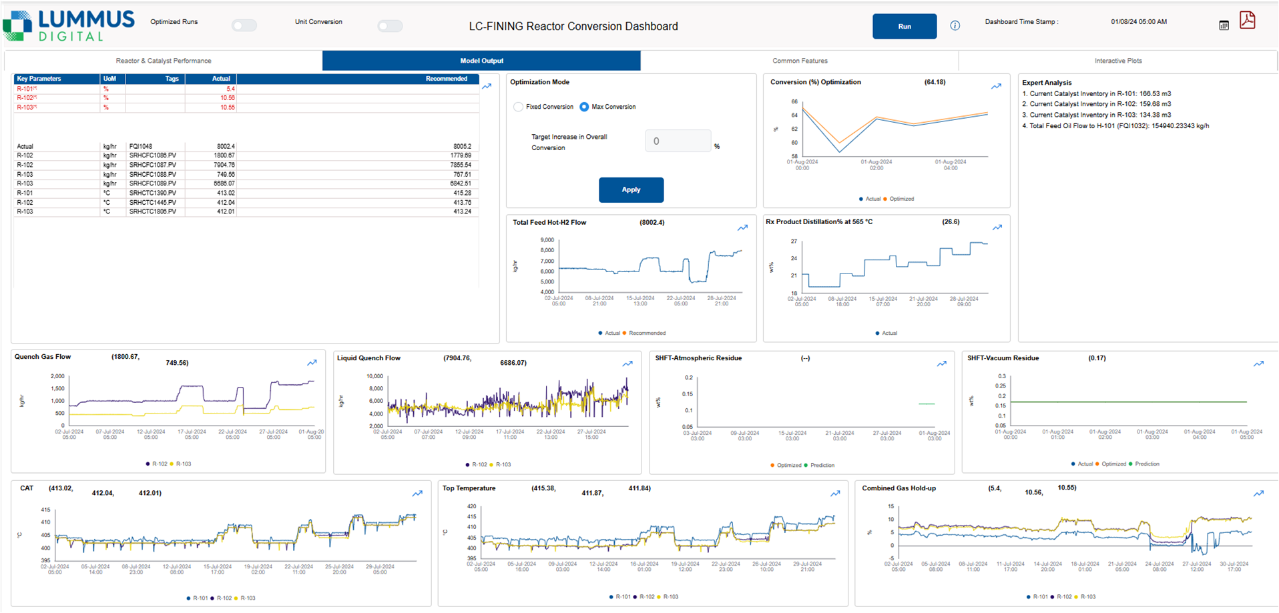Image resolution: width=1279 pixels, height=613 pixels.
Task: Click the Target Increase in Conversion input
Action: tap(678, 141)
